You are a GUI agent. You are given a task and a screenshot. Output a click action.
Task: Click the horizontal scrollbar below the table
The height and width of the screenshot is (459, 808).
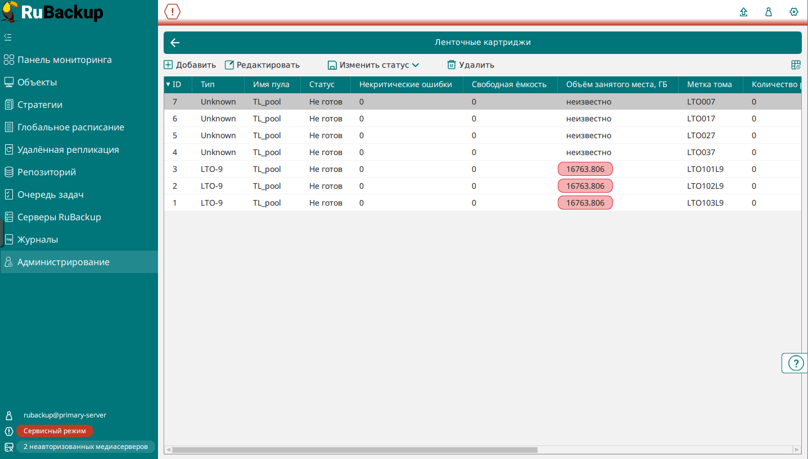pos(354,449)
